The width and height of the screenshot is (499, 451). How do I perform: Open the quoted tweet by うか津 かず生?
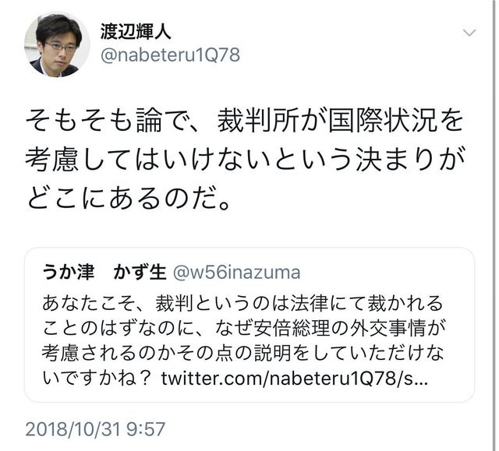pyautogui.click(x=249, y=325)
